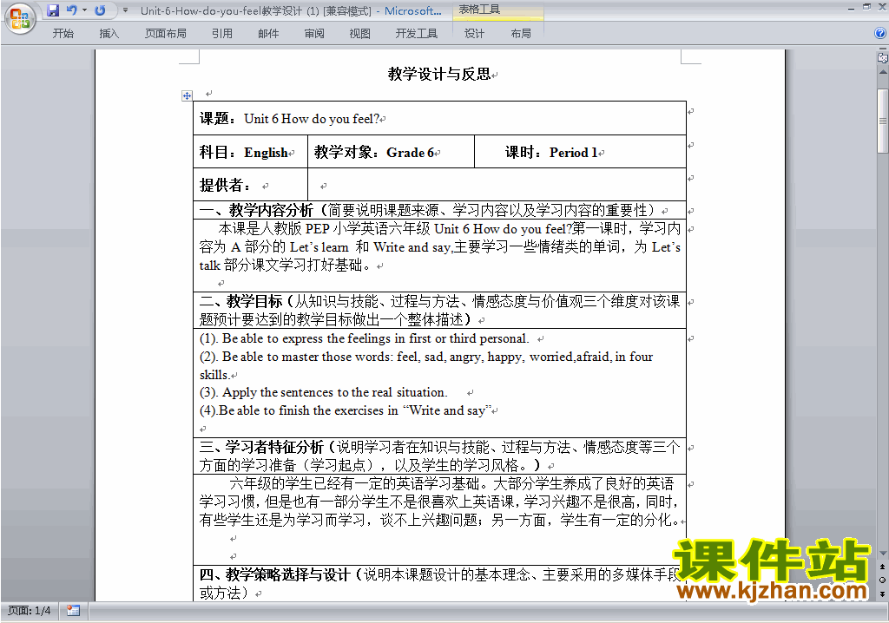The width and height of the screenshot is (889, 623).
Task: Open the 审阅 tab
Action: [x=314, y=34]
